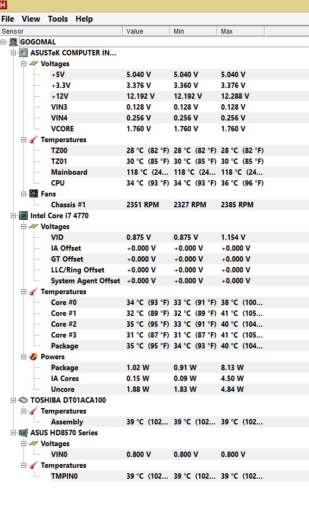Open the File menu
309x527 pixels.
click(8, 19)
